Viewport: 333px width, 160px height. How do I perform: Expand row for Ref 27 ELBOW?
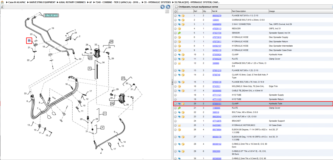pyautogui.click(x=175, y=137)
